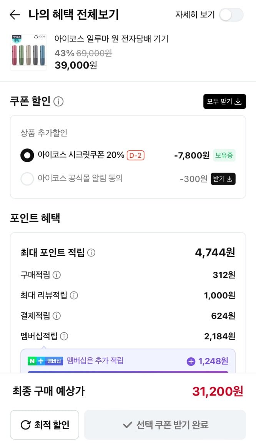This screenshot has height=443, width=256.
Task: Tap the purple plus icon by 1,248원
Action: click(191, 361)
